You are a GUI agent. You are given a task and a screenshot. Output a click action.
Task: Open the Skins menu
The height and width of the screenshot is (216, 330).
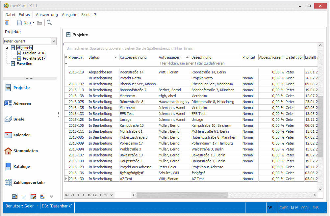point(86,15)
